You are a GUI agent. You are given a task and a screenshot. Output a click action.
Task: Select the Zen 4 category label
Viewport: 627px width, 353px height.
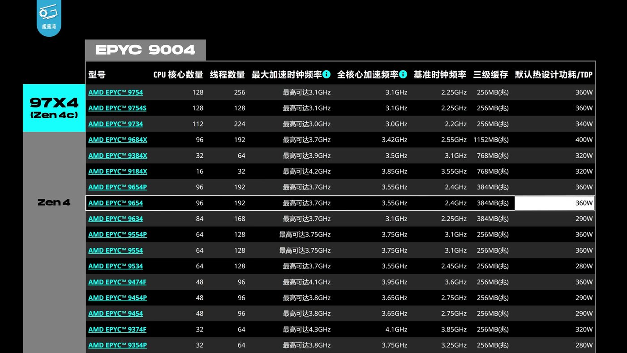click(x=54, y=202)
